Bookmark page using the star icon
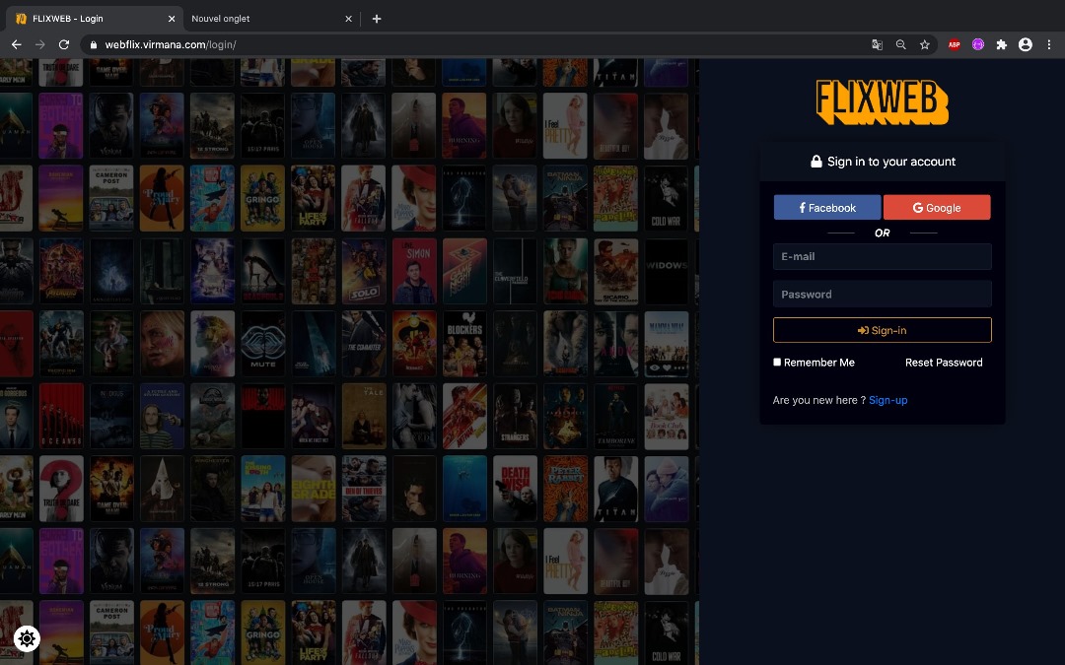The width and height of the screenshot is (1065, 665). click(925, 44)
